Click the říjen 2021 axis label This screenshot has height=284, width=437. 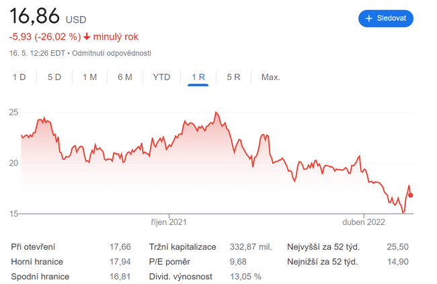pos(168,222)
